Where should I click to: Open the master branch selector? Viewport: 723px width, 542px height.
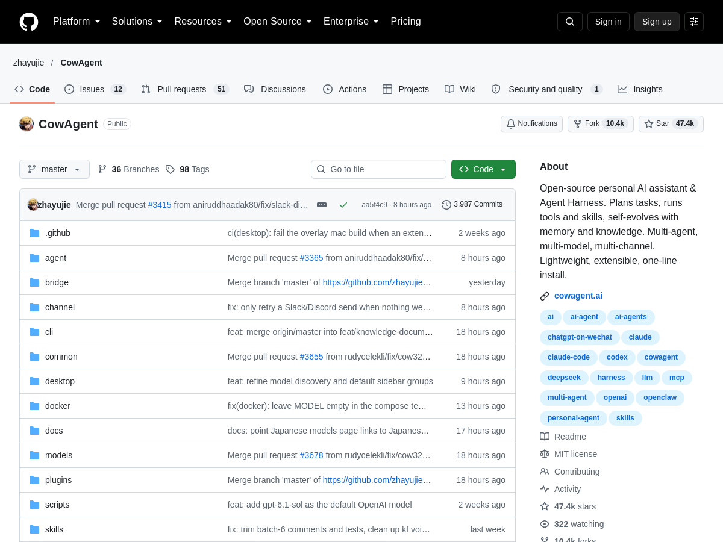(54, 169)
